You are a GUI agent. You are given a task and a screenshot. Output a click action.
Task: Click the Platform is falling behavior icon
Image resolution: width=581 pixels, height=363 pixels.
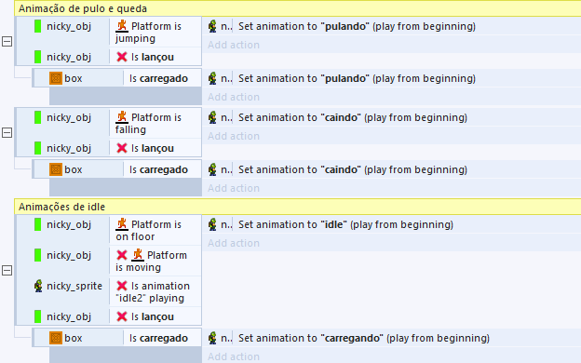[x=122, y=117]
